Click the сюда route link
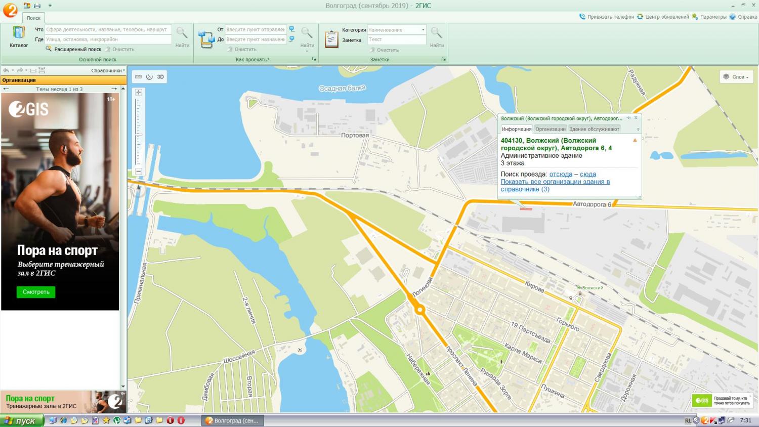759x427 pixels. [x=588, y=174]
